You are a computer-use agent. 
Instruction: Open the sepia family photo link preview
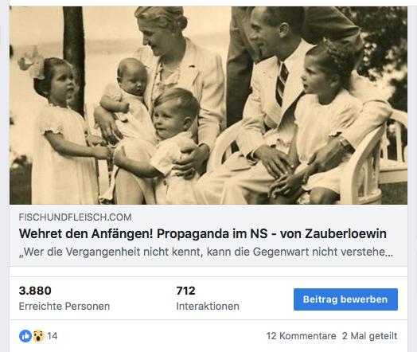(x=208, y=105)
